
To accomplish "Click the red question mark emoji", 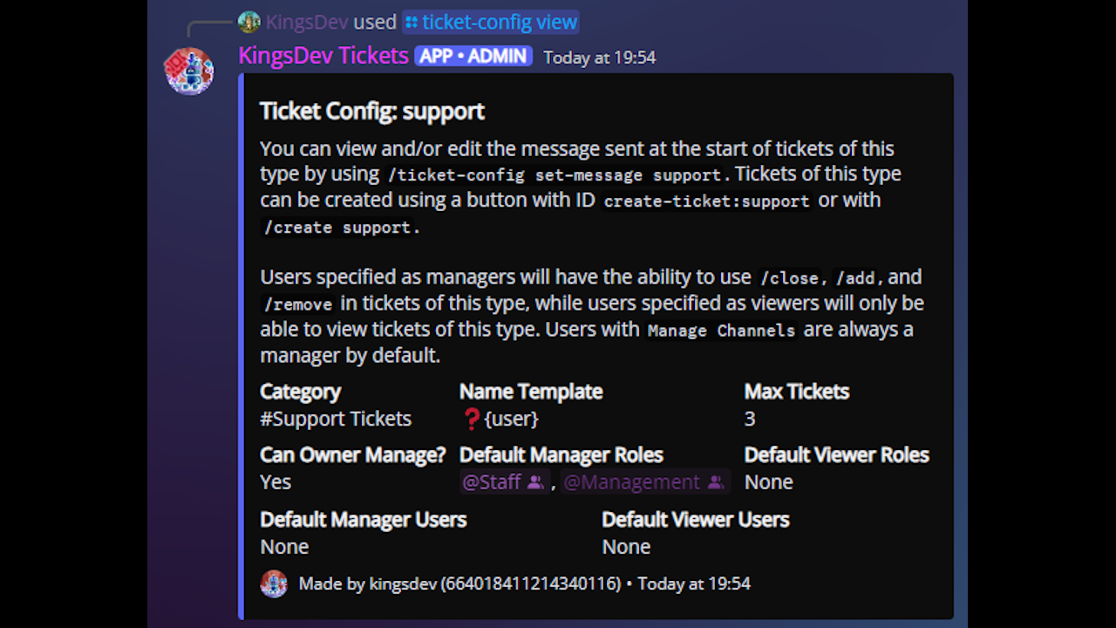I will 472,420.
